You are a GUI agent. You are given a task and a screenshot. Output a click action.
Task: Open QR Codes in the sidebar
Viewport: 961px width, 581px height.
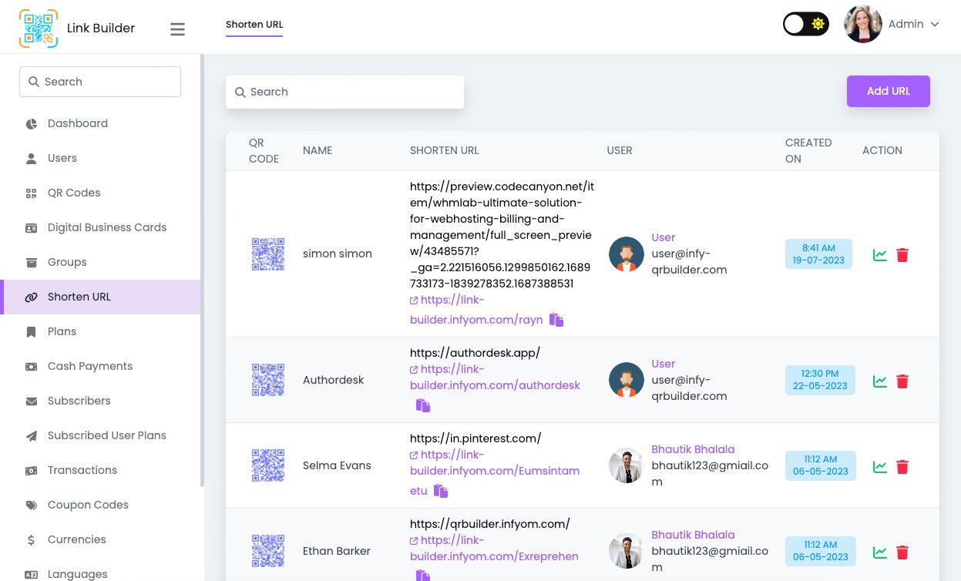pos(100,193)
